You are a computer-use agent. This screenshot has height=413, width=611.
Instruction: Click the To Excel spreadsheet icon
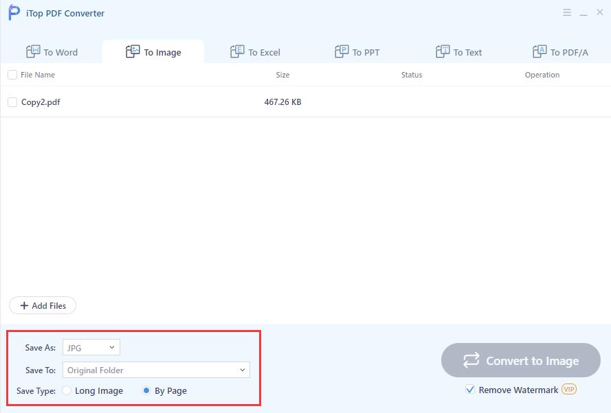[237, 51]
